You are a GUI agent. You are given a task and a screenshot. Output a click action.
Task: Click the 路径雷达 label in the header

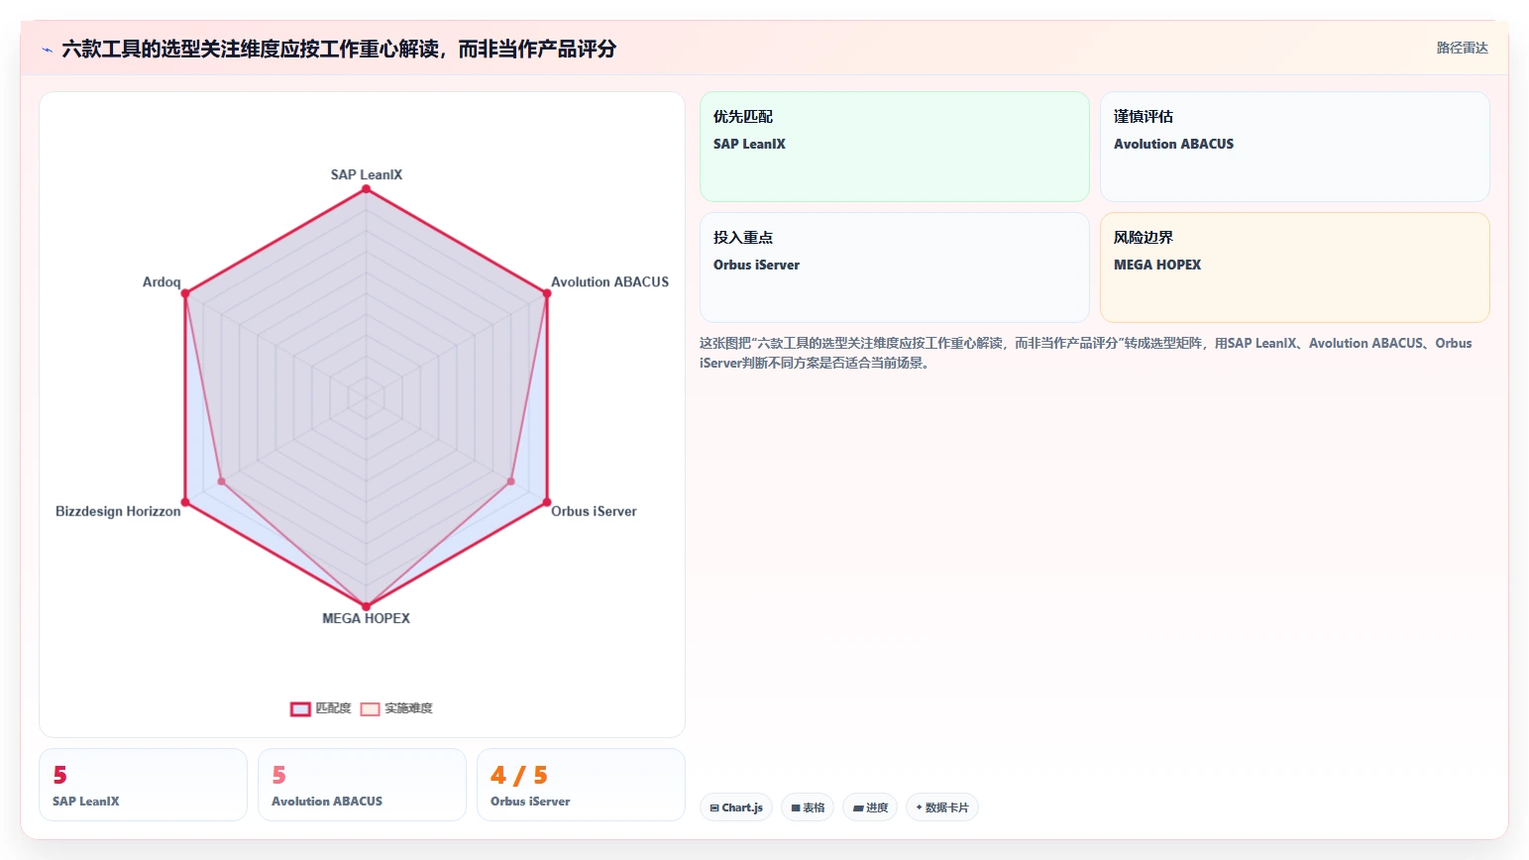pos(1463,48)
